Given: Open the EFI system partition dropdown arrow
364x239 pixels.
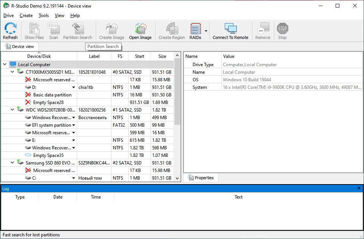Looking at the screenshot, I should coord(73,125).
